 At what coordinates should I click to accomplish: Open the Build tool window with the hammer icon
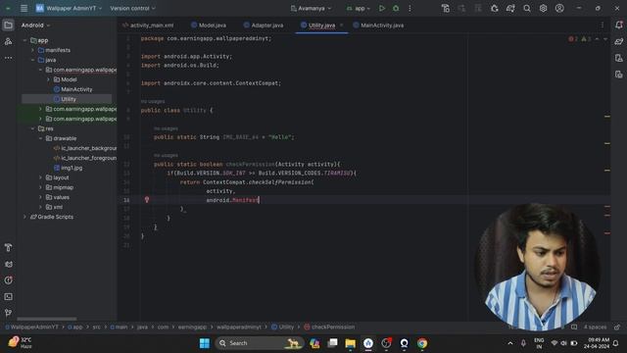[8, 248]
